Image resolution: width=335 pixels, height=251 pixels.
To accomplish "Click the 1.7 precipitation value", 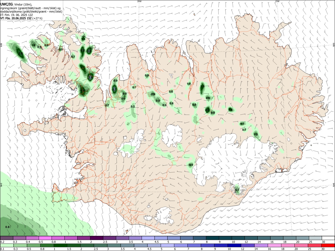I will tap(83, 67).
